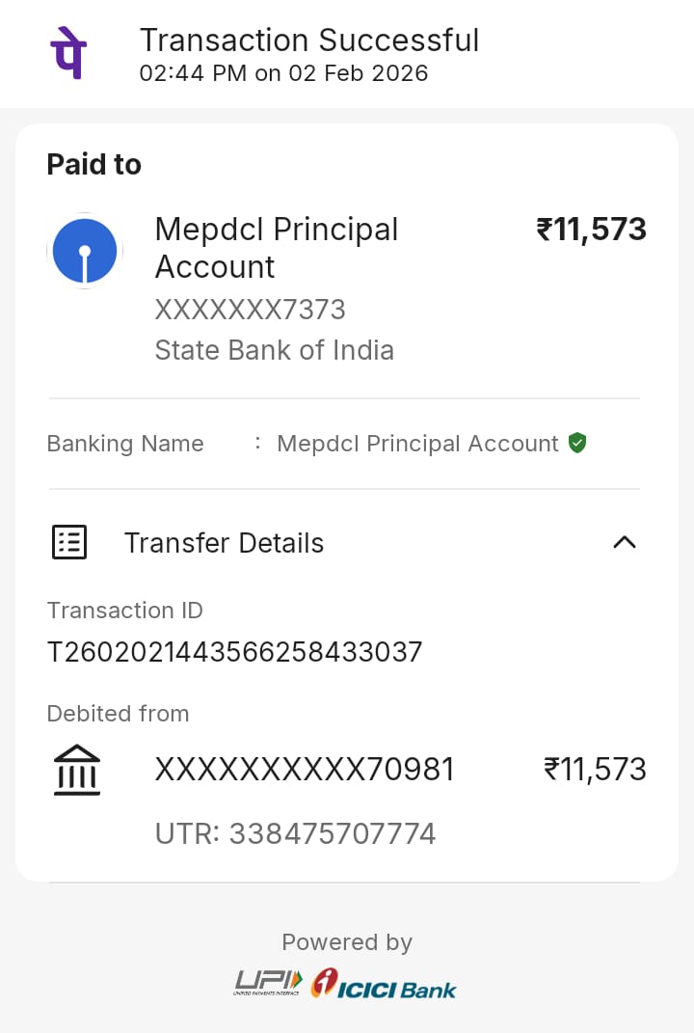This screenshot has width=694, height=1033.
Task: Tap the Transfer Details heading
Action: pos(224,543)
